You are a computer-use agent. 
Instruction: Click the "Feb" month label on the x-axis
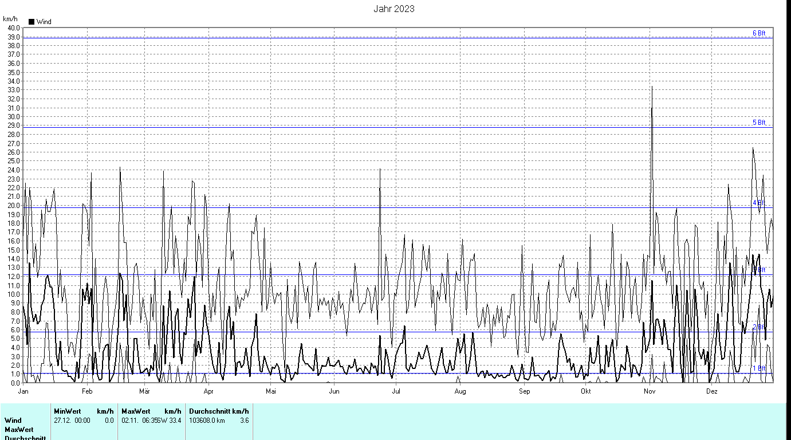[x=87, y=391]
